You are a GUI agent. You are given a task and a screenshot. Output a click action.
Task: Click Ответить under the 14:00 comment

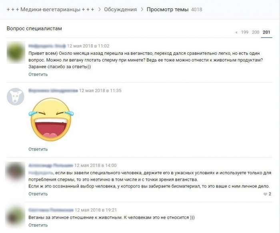click(x=38, y=194)
